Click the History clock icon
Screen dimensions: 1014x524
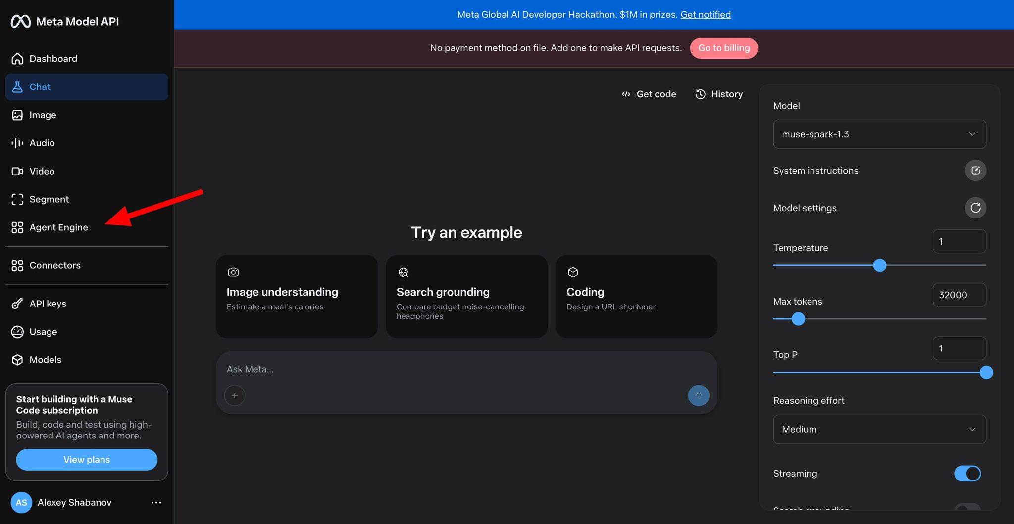coord(700,94)
